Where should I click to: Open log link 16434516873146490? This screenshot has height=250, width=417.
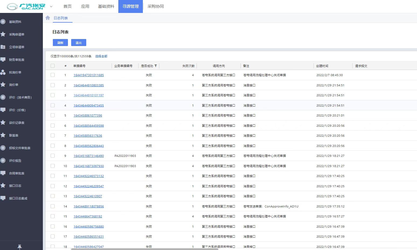tap(89, 156)
